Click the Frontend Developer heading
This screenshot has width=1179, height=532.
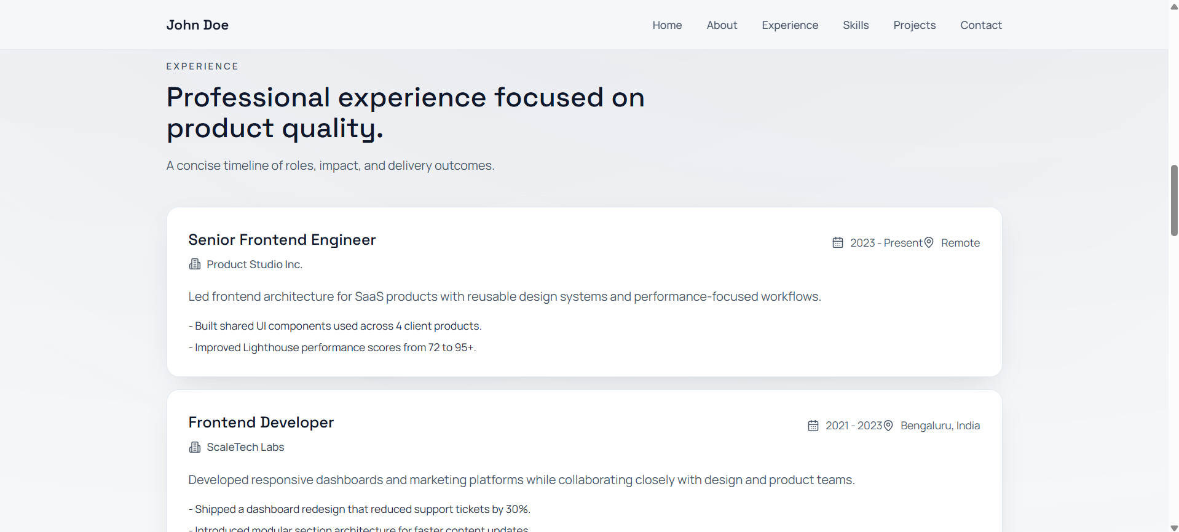(x=261, y=423)
